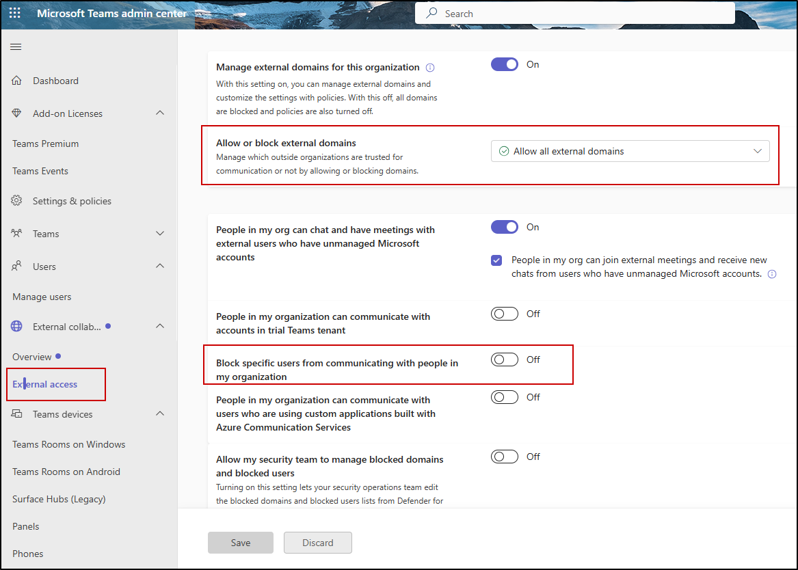Click the External collaboration globe icon

(x=17, y=326)
